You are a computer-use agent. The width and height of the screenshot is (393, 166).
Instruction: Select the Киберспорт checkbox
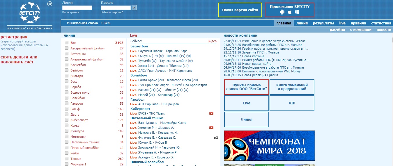pos(67,120)
